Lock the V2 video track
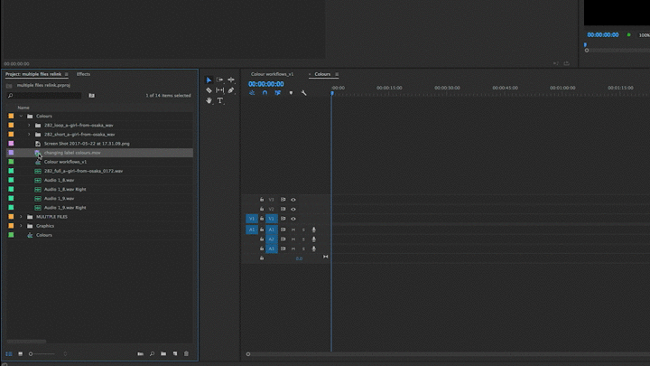This screenshot has width=650, height=366. 262,209
